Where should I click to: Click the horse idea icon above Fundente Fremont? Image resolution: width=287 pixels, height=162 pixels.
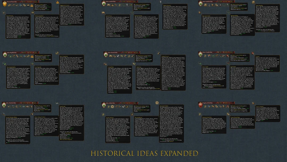pos(159,53)
